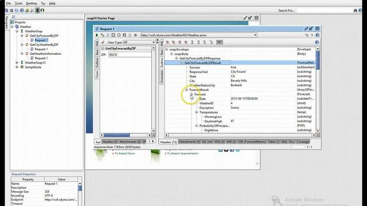Collapse the ForecastResult node
The image size is (367, 206).
tap(186, 90)
